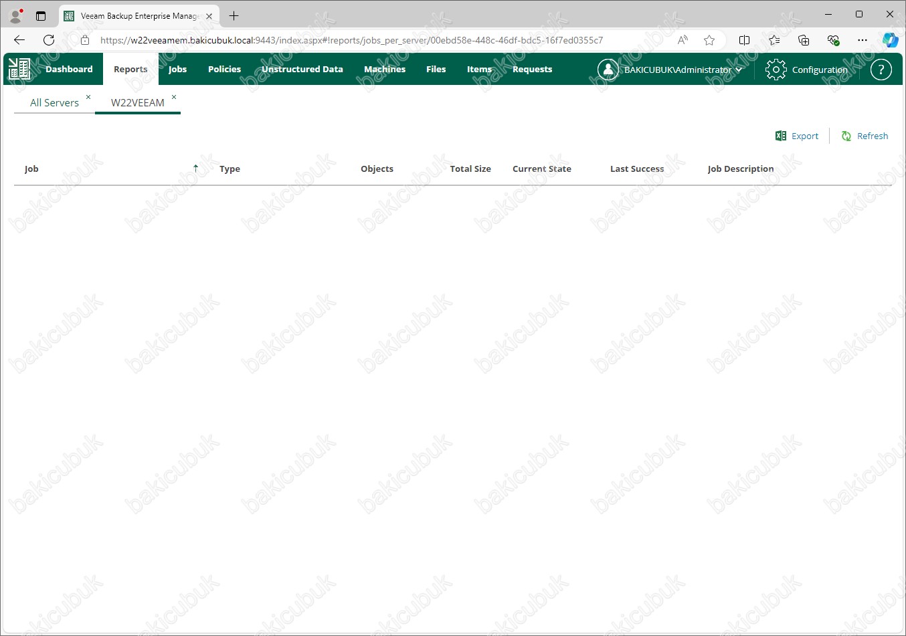Click the browser Back arrow
Viewport: 906px width, 636px height.
[19, 40]
